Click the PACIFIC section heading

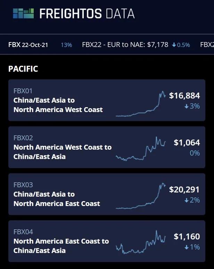(23, 69)
